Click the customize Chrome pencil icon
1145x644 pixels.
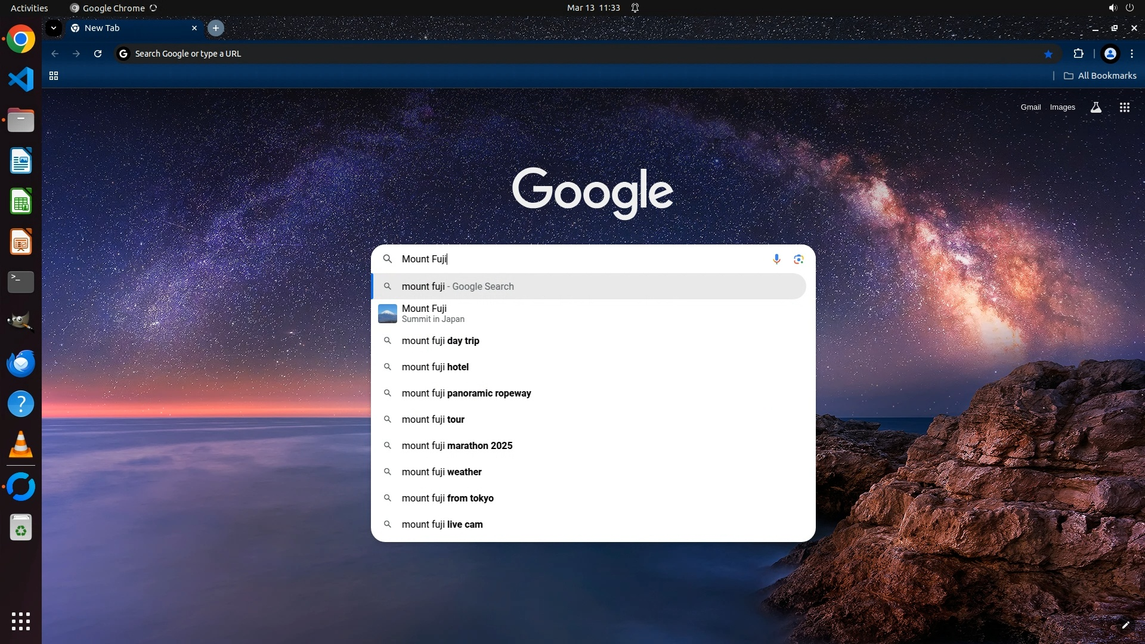click(1125, 625)
